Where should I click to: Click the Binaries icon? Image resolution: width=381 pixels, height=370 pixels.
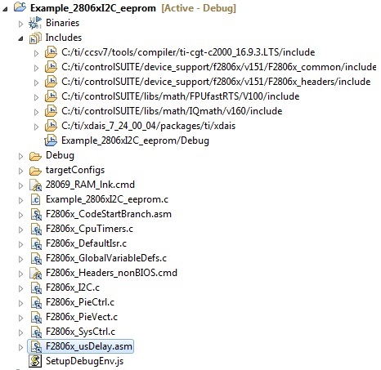35,23
